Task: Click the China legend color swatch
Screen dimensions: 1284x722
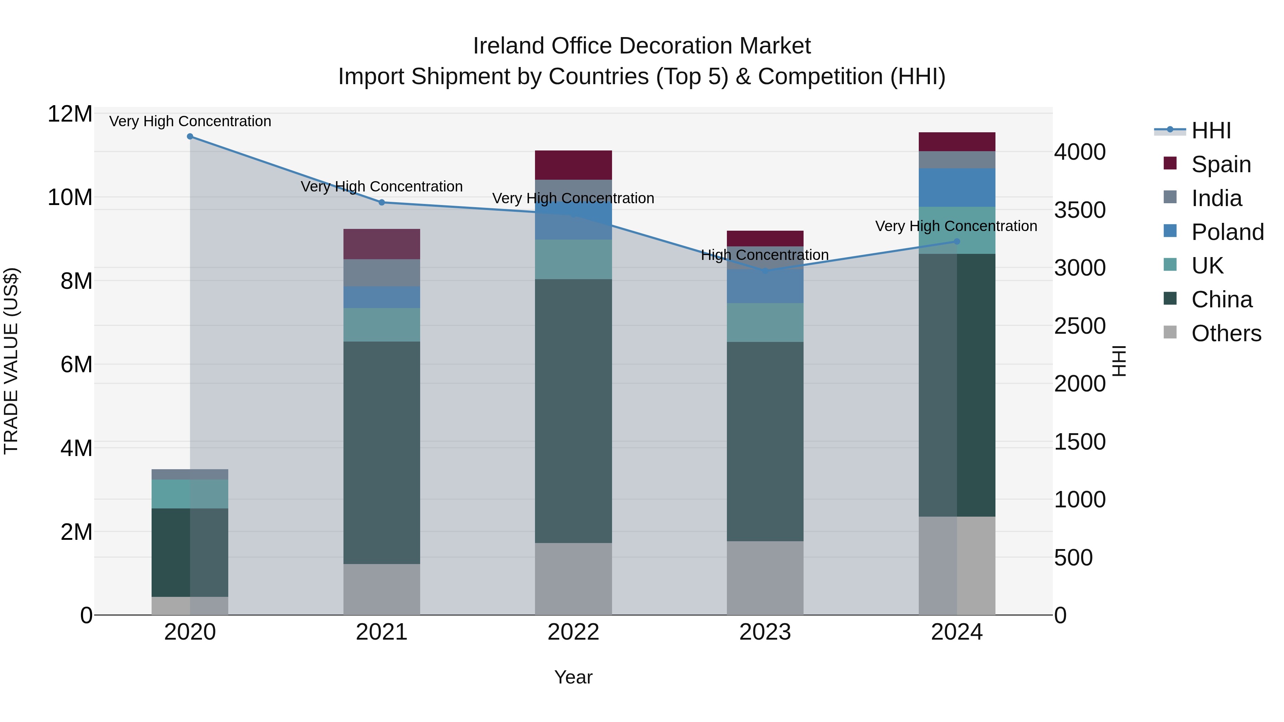Action: (1170, 298)
